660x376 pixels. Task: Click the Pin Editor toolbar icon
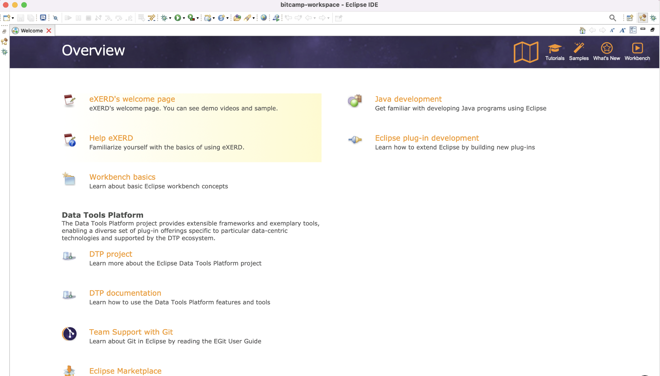pos(339,18)
